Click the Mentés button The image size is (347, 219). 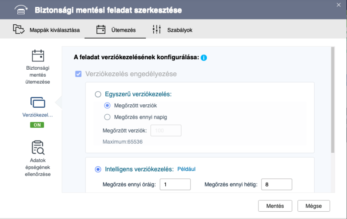(275, 206)
